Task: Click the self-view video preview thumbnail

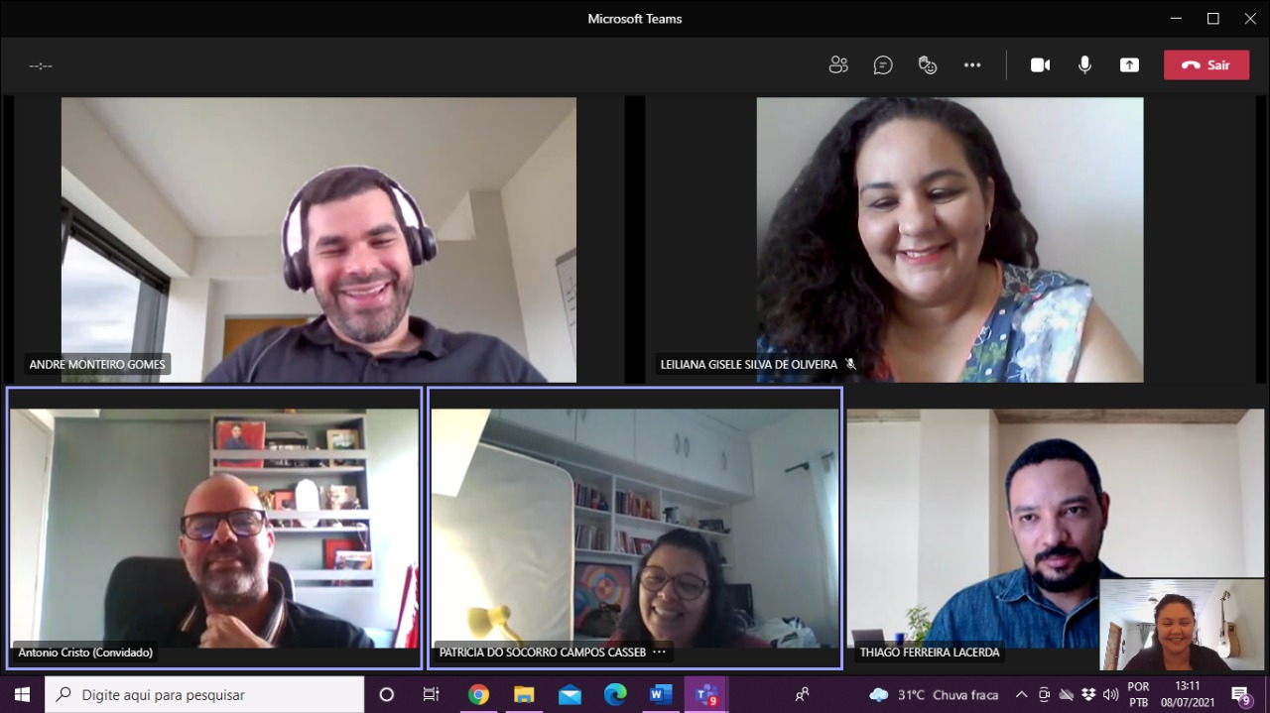Action: point(1182,625)
